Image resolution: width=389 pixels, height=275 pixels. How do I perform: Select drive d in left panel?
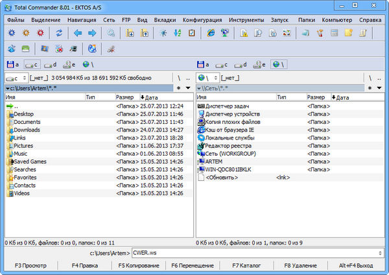(51, 64)
